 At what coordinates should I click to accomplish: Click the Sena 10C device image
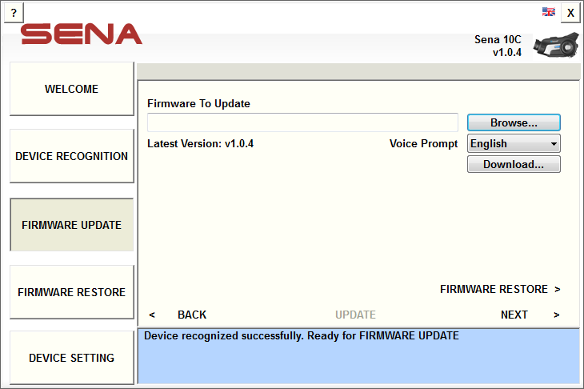coord(556,46)
